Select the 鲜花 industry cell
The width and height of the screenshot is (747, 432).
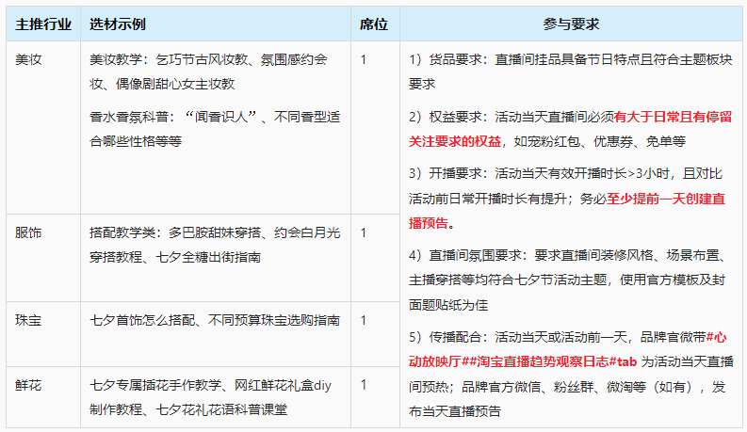pyautogui.click(x=29, y=385)
